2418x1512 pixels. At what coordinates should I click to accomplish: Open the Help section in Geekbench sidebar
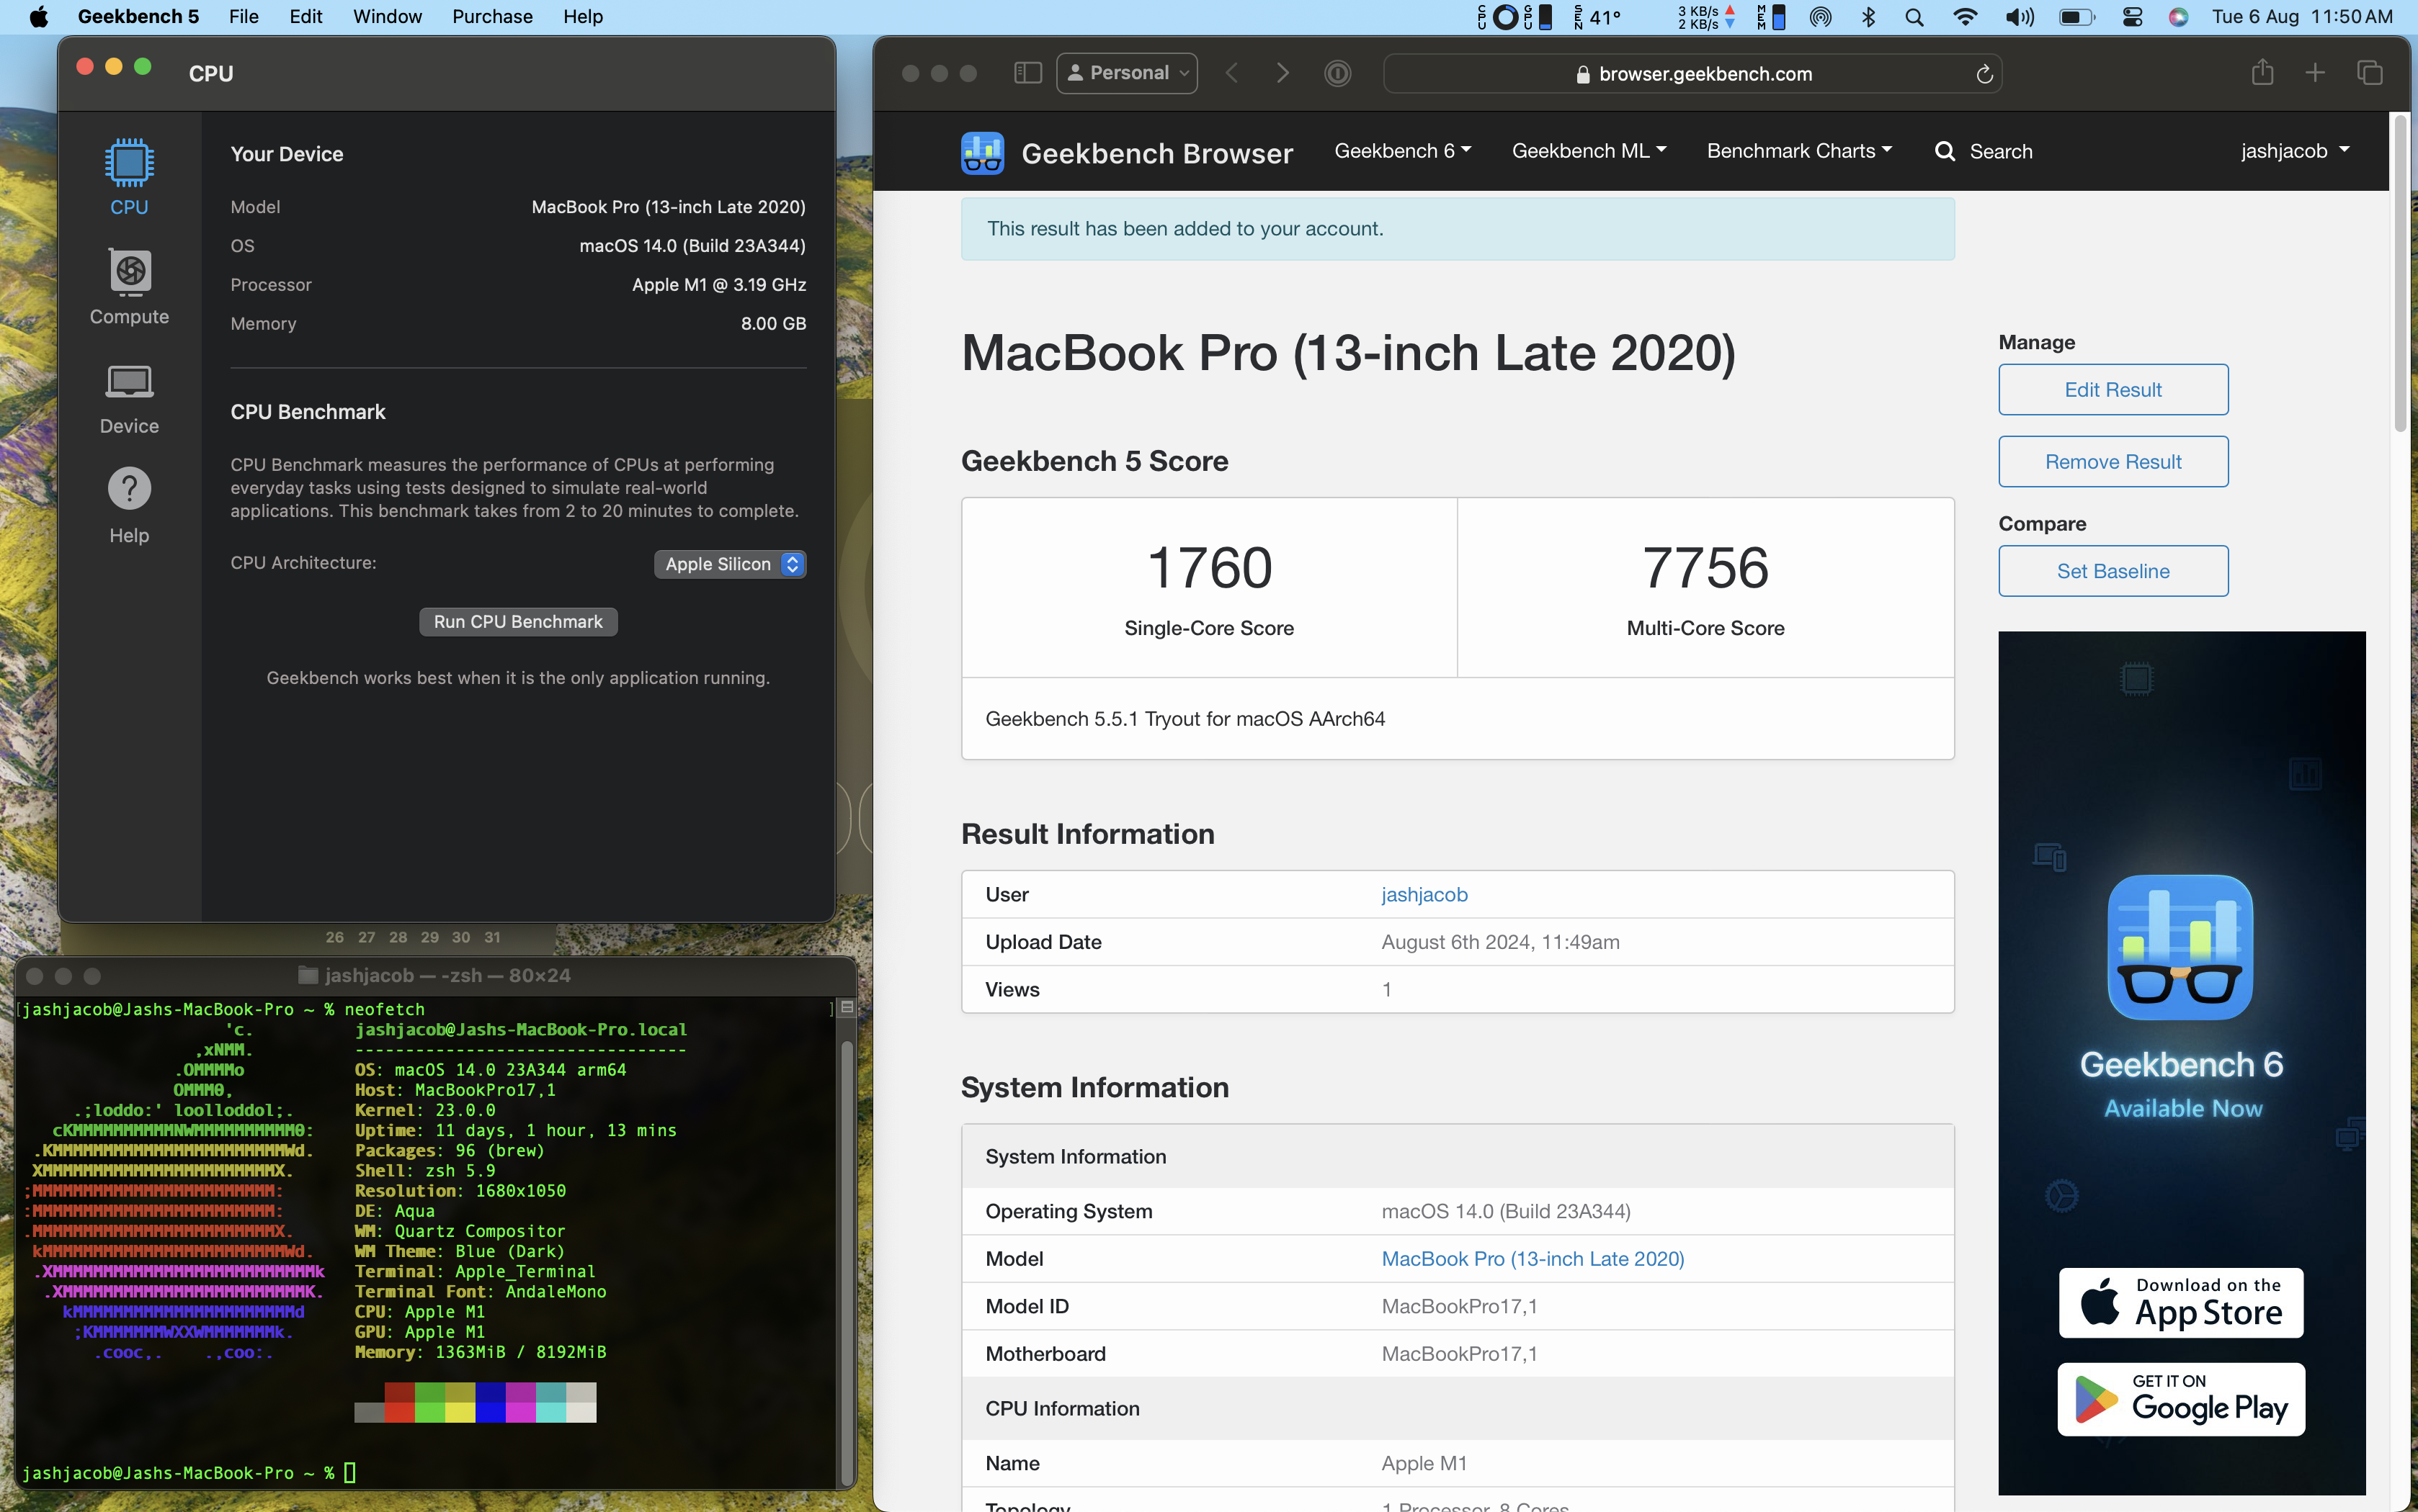pos(129,506)
